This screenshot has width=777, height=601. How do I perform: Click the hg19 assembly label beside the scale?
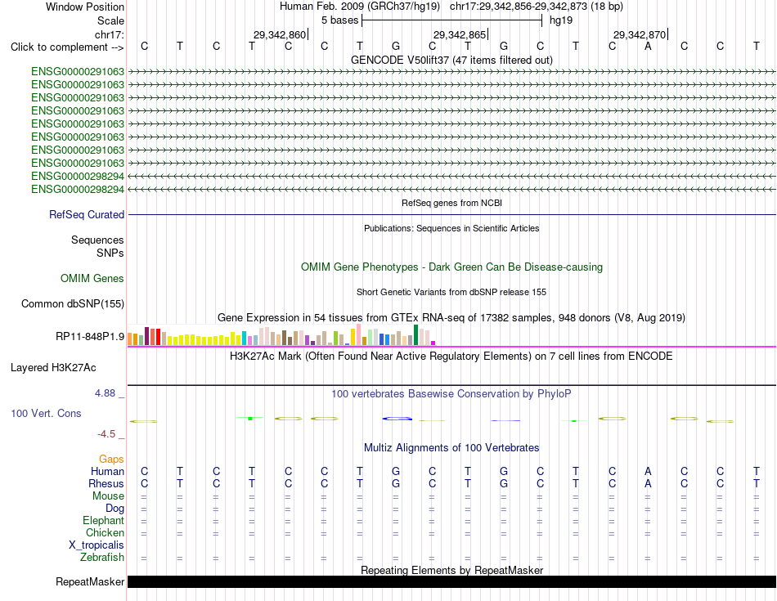561,20
